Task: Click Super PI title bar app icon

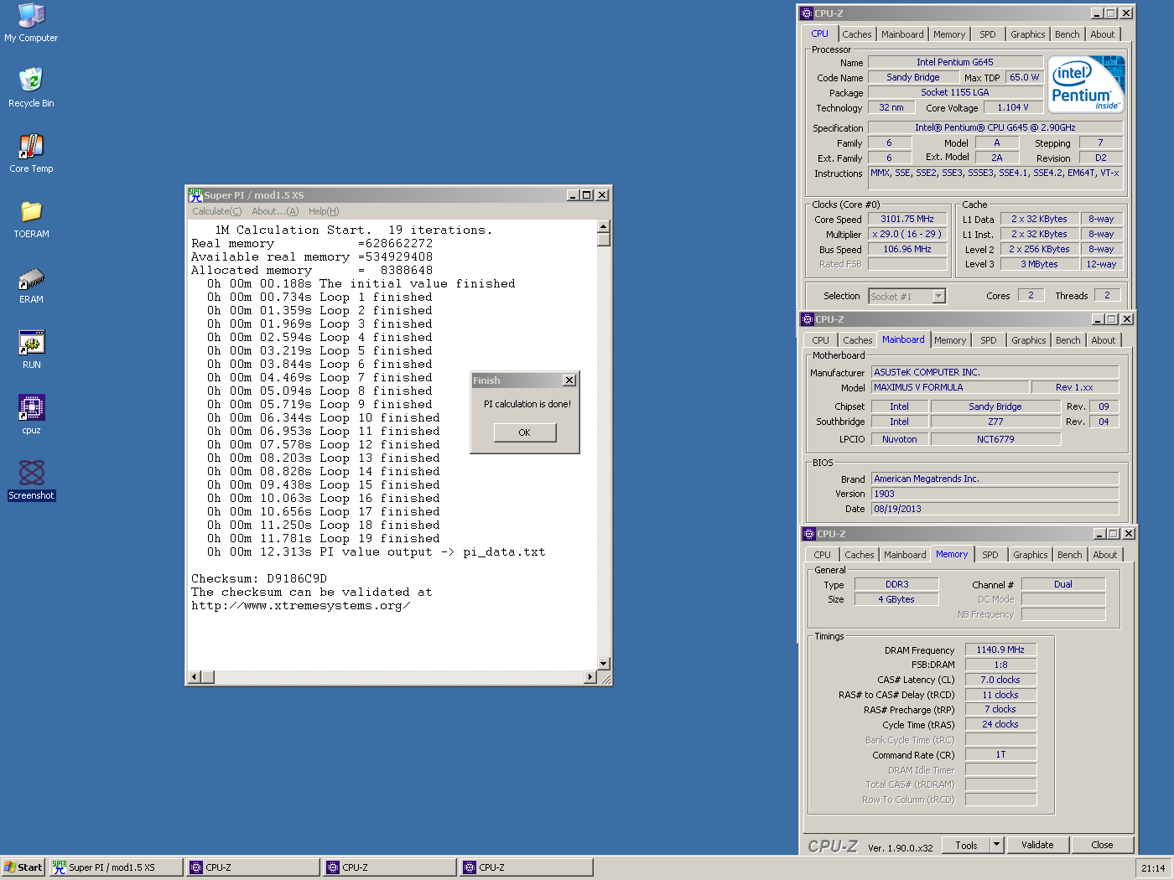Action: point(195,194)
